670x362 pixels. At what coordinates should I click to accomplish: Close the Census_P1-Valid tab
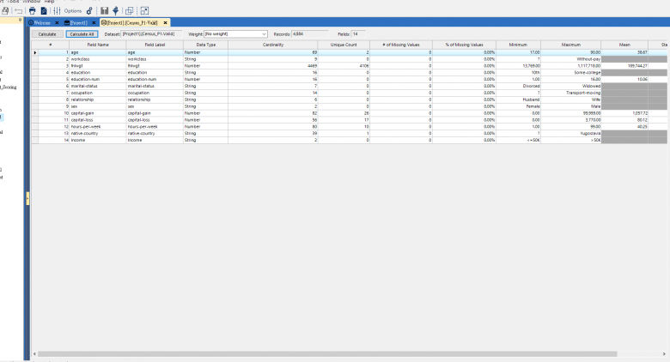click(x=166, y=22)
